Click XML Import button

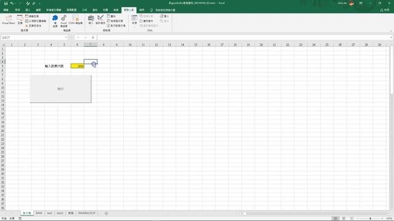click(x=164, y=16)
